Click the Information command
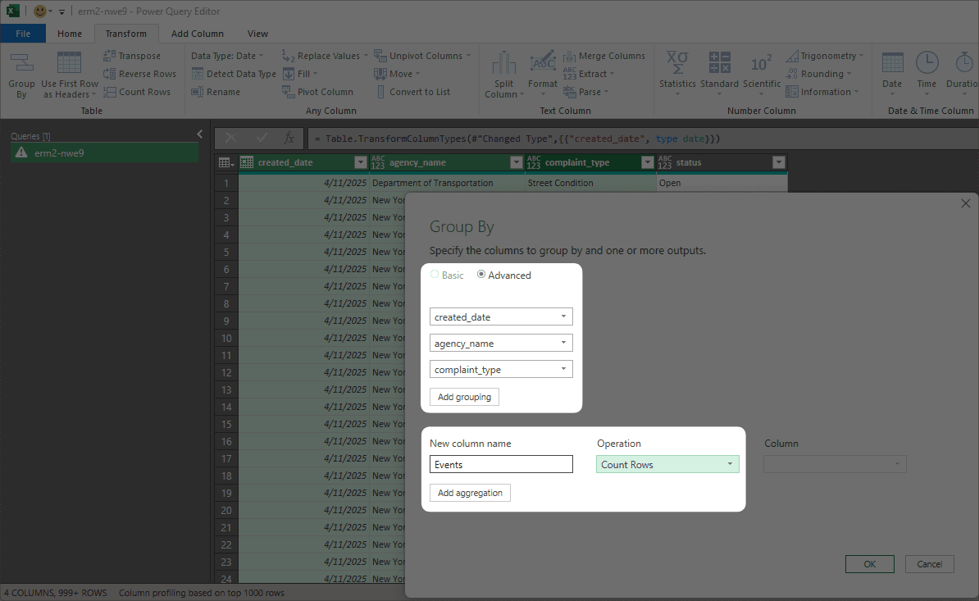This screenshot has height=601, width=979. click(822, 92)
